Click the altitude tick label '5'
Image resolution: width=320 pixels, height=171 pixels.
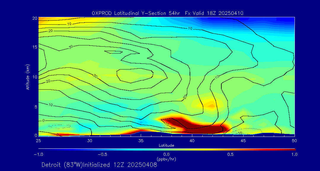point(36,107)
